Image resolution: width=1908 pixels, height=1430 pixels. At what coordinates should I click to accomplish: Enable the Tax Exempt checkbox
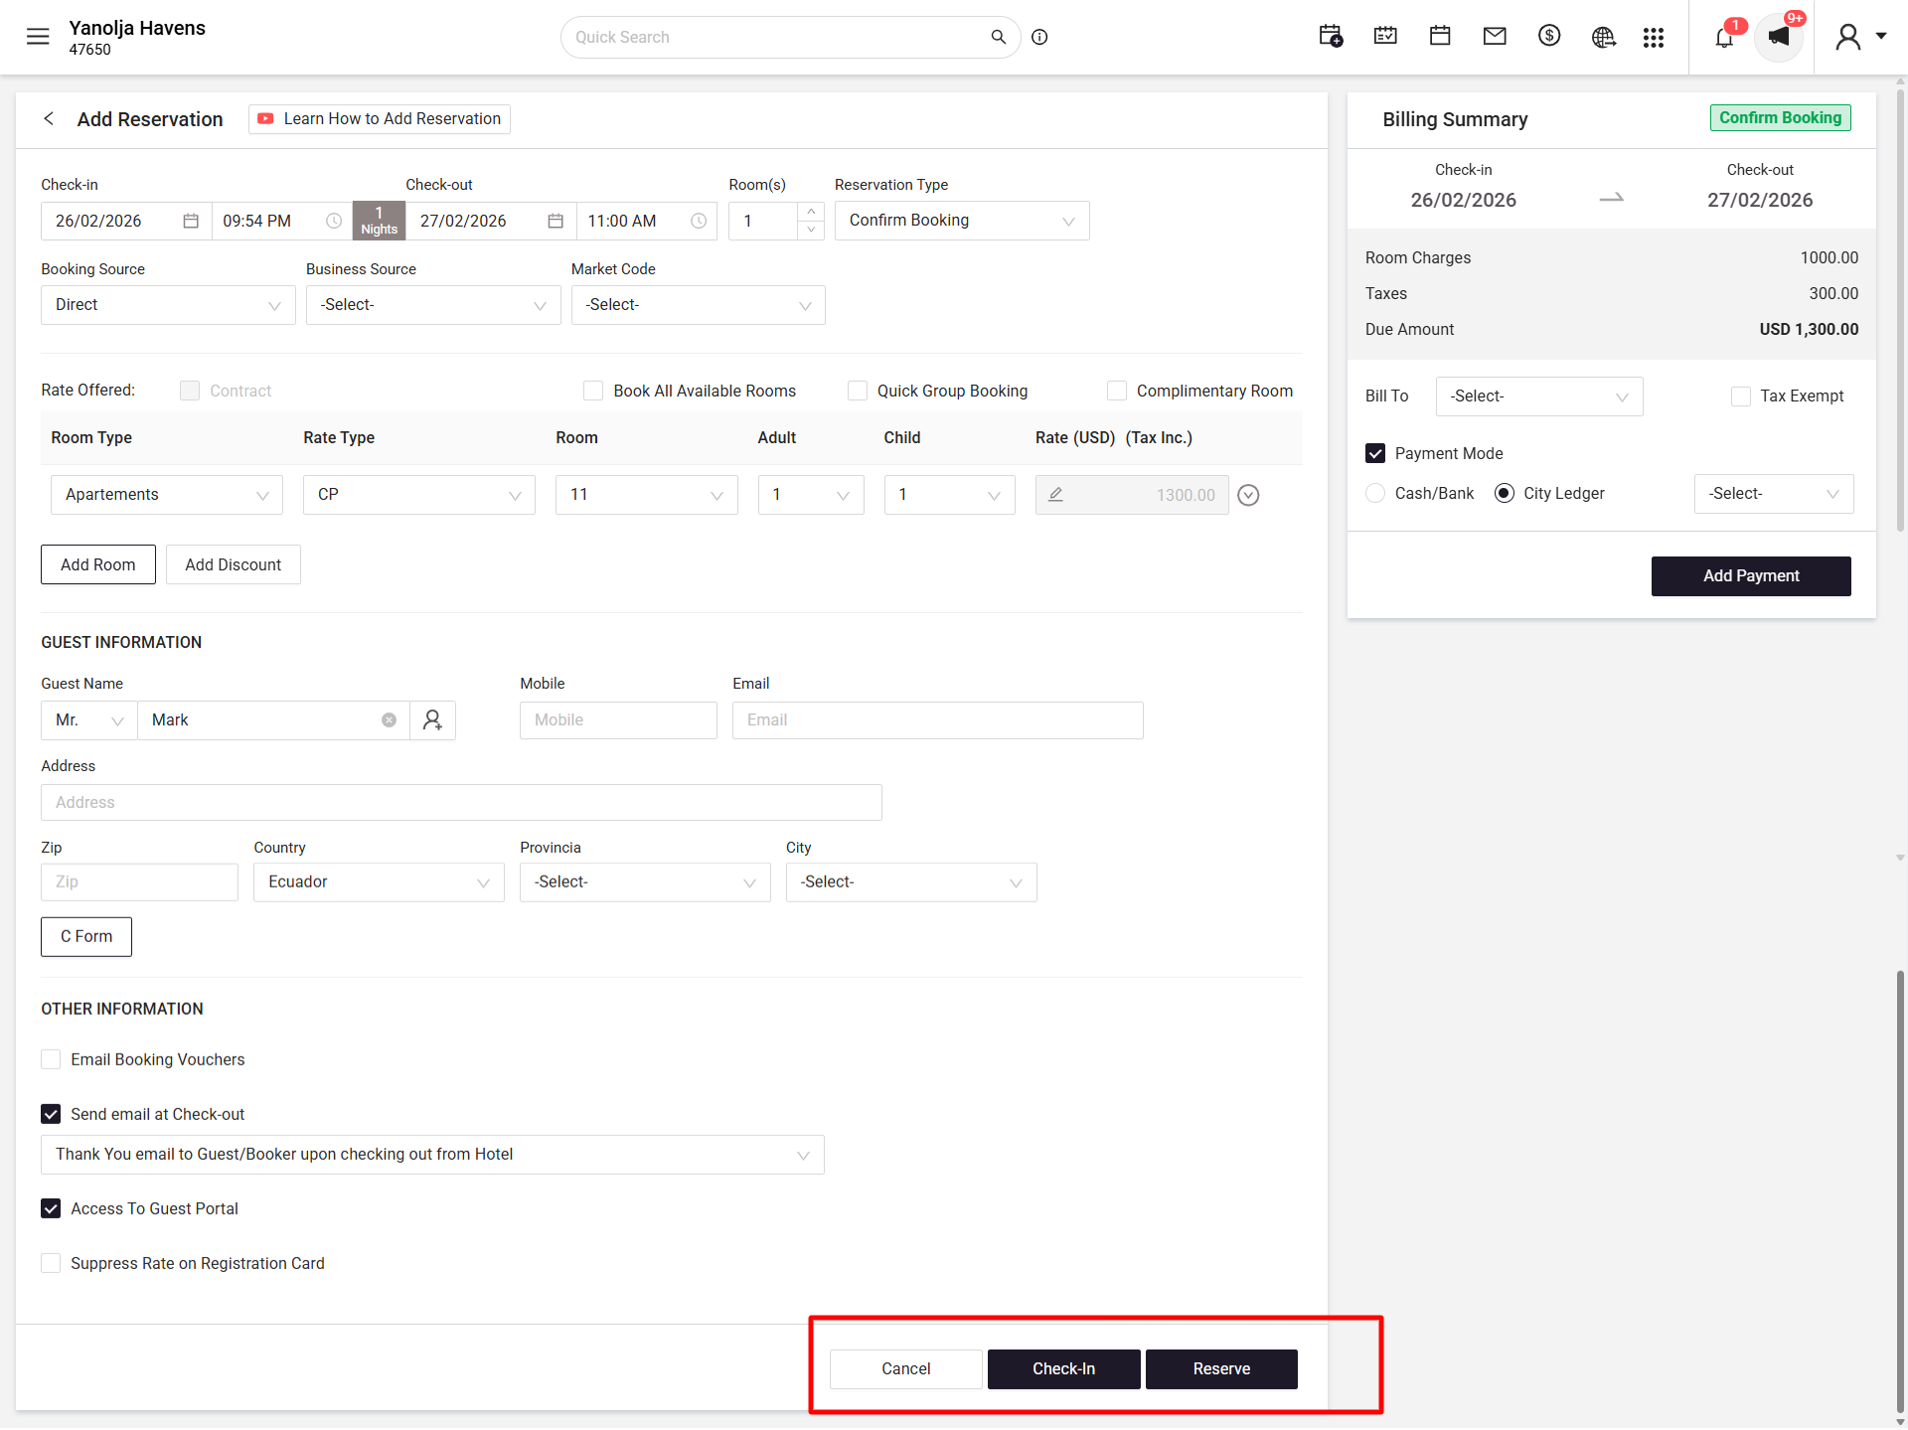coord(1741,397)
